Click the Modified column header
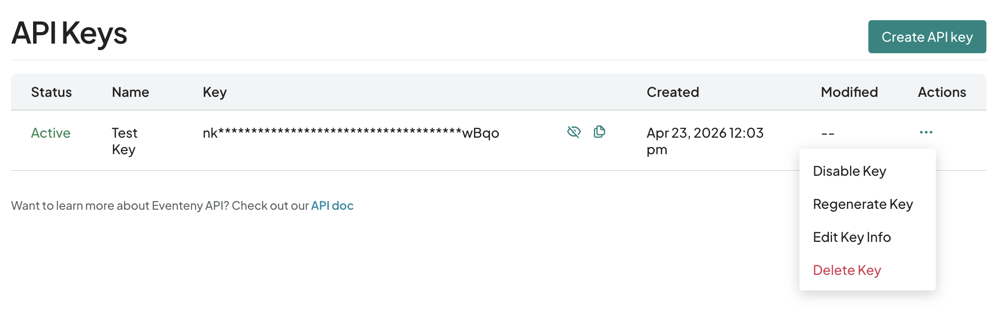 coord(849,92)
